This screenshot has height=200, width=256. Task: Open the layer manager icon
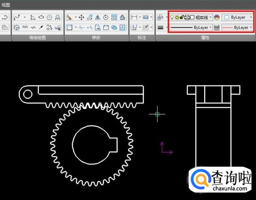pyautogui.click(x=160, y=17)
